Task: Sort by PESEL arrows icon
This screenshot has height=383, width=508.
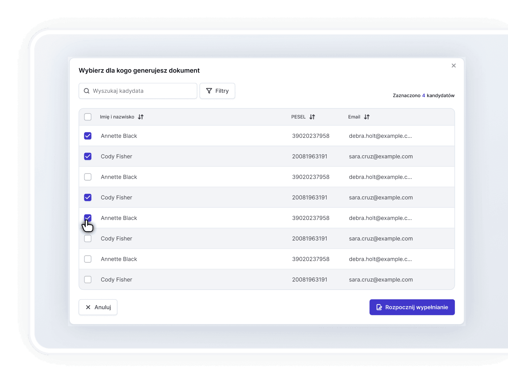Action: (312, 117)
